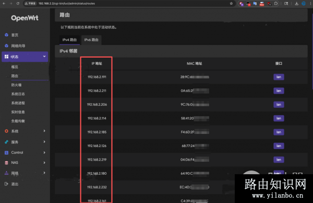Switch to the IPv4 路由 tab

[x=69, y=40]
